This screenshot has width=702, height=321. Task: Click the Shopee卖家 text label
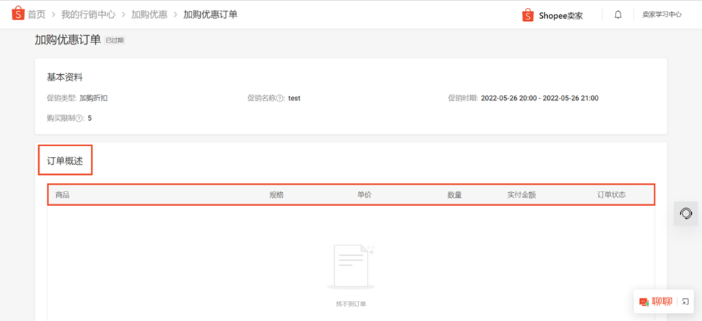[561, 16]
